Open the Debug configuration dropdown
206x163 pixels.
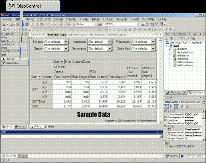click(95, 24)
